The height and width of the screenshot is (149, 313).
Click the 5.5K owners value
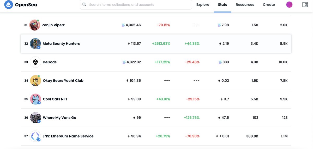pyautogui.click(x=255, y=99)
